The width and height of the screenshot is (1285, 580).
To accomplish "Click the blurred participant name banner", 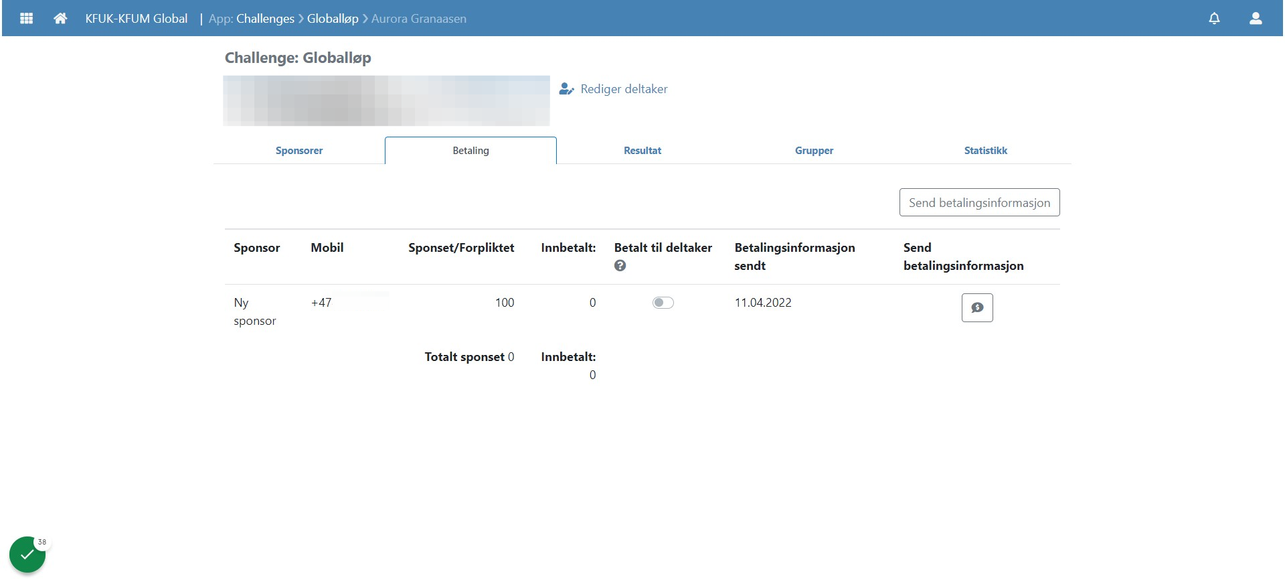I will click(386, 100).
